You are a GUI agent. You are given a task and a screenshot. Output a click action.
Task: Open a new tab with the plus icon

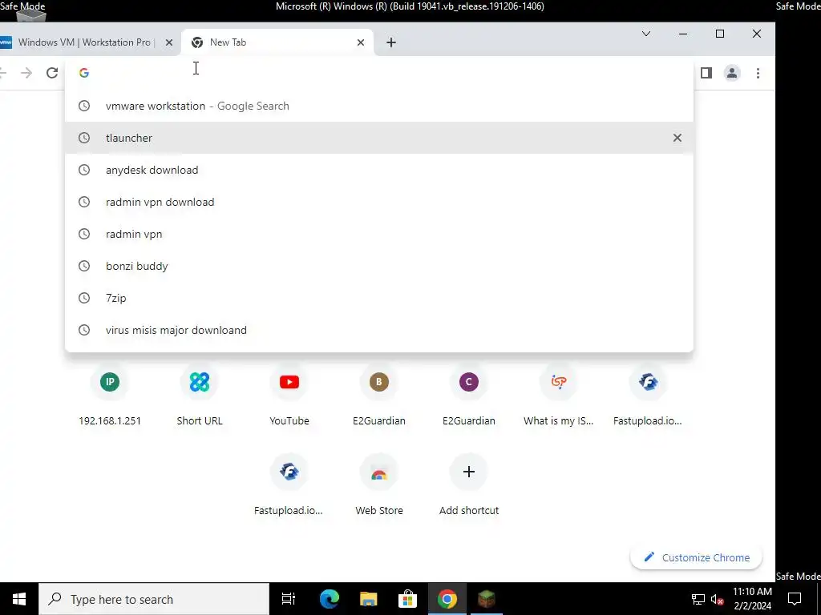(x=391, y=42)
